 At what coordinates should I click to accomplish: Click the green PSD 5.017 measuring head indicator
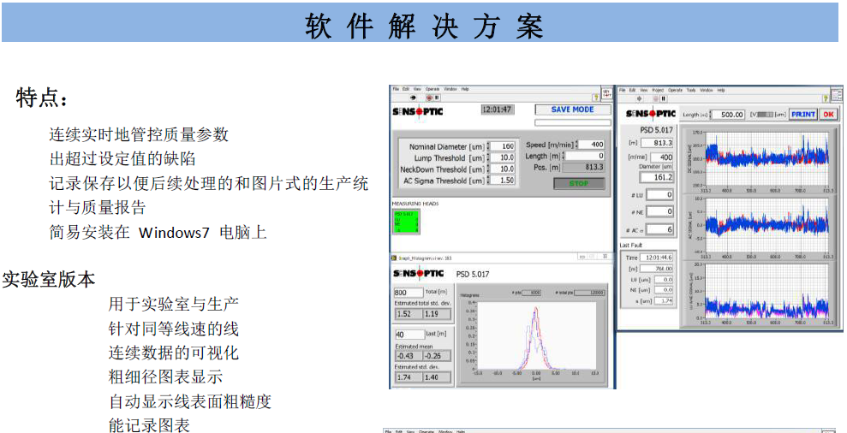405,221
